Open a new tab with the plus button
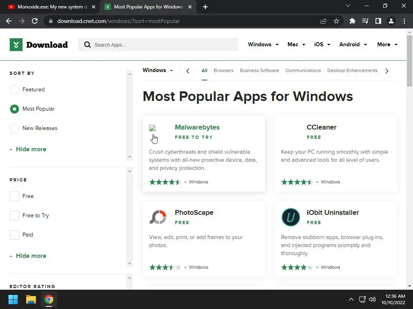Screen dimensions: 413x309 pyautogui.click(x=205, y=7)
